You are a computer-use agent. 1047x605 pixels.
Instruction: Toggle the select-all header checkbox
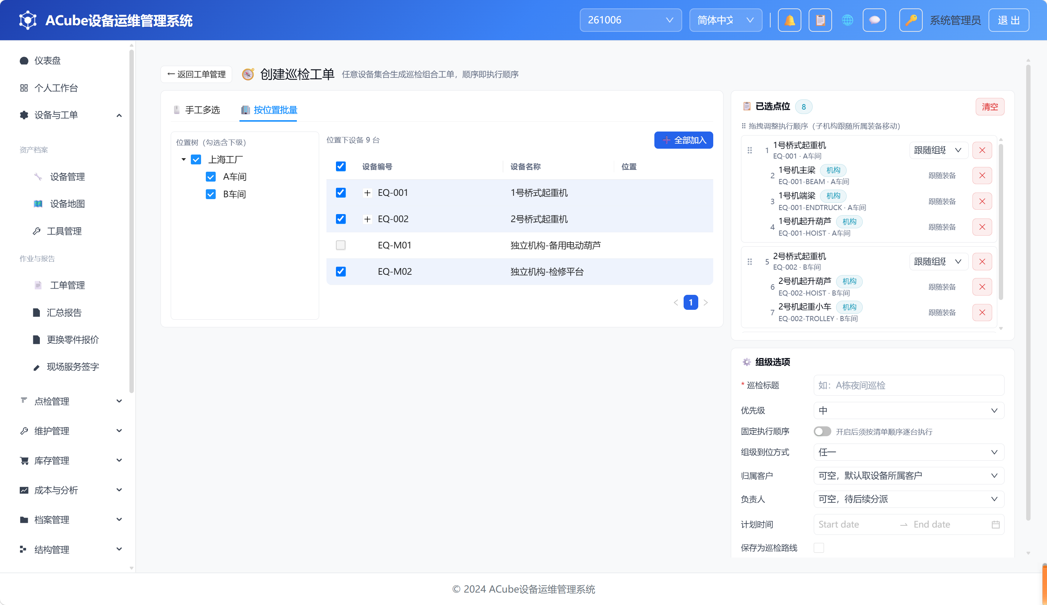(341, 167)
